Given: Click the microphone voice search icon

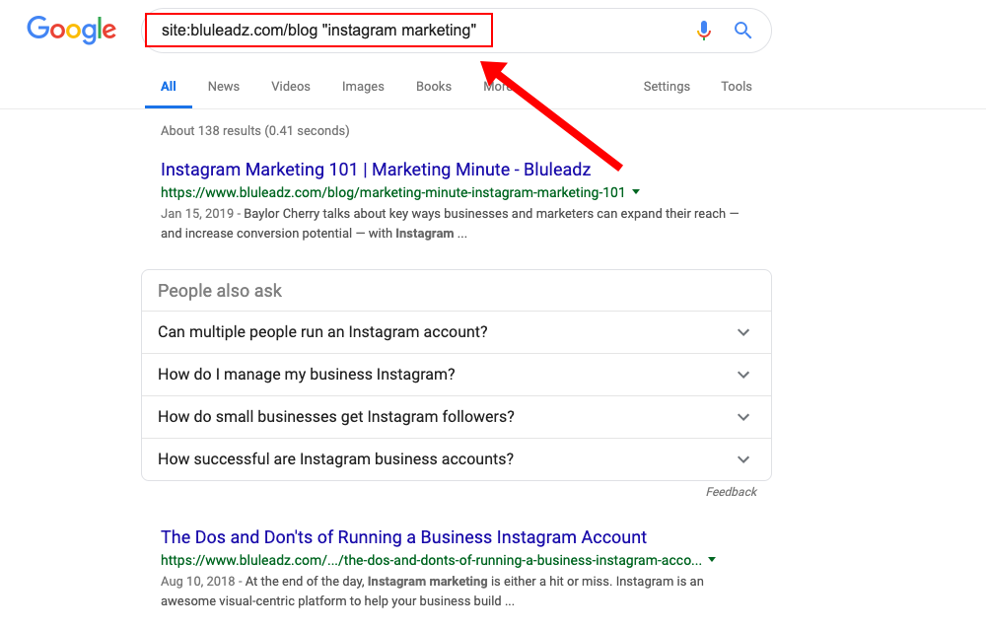Looking at the screenshot, I should [x=704, y=31].
